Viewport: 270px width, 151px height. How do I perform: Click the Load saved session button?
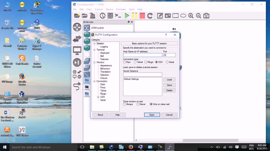tap(169, 80)
